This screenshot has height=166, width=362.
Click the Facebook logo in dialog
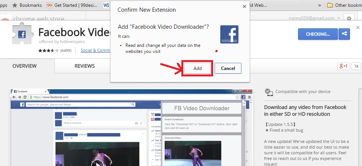point(229,34)
